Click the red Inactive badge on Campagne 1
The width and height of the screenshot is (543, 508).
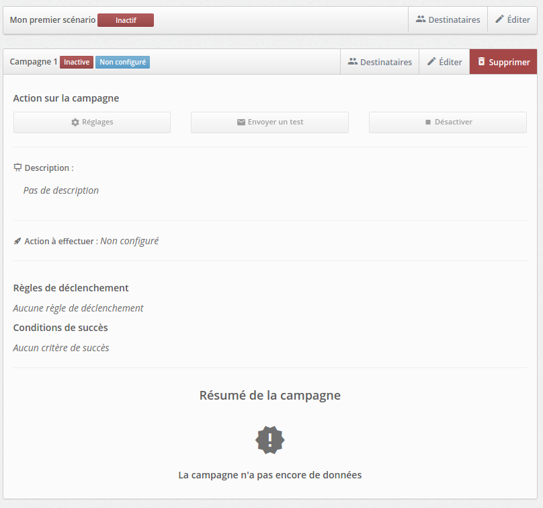(77, 62)
